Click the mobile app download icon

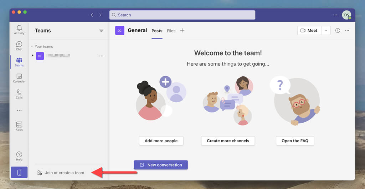tap(19, 173)
